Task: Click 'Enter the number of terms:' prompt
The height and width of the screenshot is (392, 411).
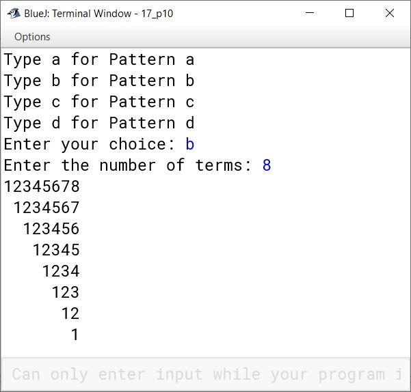Action: (x=127, y=165)
